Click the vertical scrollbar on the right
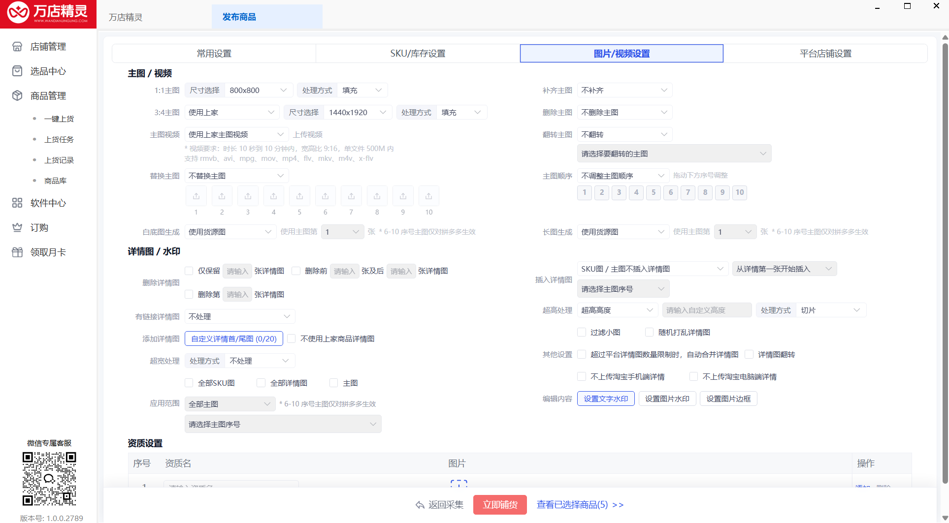 coord(945,263)
